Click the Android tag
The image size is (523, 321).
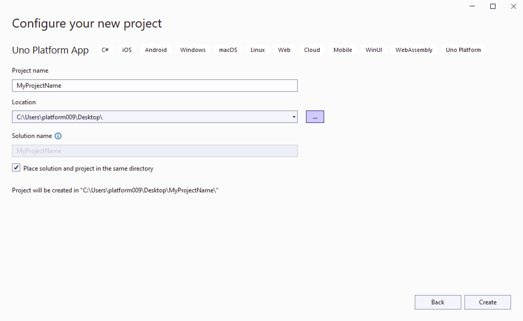156,50
